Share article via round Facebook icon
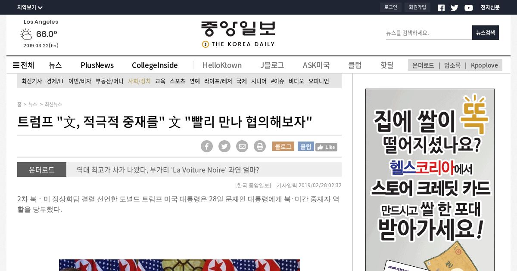517x271 pixels. [x=207, y=146]
